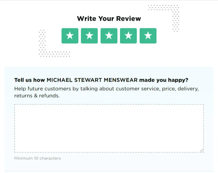Pick a four-star rating on the star row
The height and width of the screenshot is (173, 218).
[x=128, y=36]
